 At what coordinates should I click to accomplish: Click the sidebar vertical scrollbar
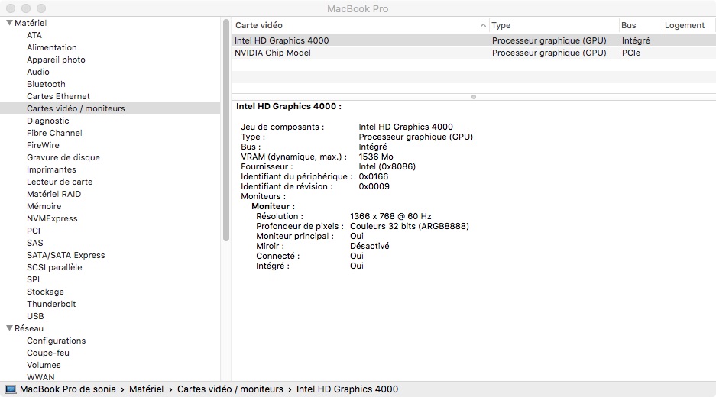(x=226, y=130)
